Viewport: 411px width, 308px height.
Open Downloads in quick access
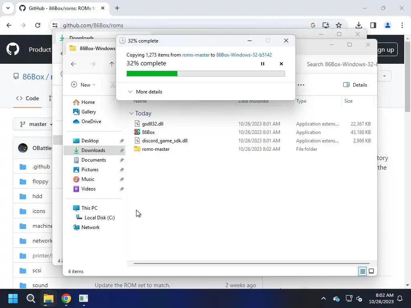(x=93, y=150)
